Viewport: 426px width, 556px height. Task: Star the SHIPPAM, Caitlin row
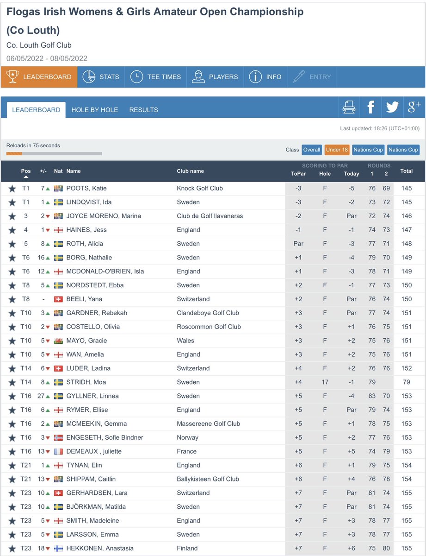[x=12, y=480]
